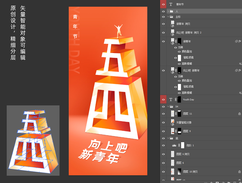The height and width of the screenshot is (183, 242).
Task: Click the folder icon of group 主标
Action: point(171,17)
